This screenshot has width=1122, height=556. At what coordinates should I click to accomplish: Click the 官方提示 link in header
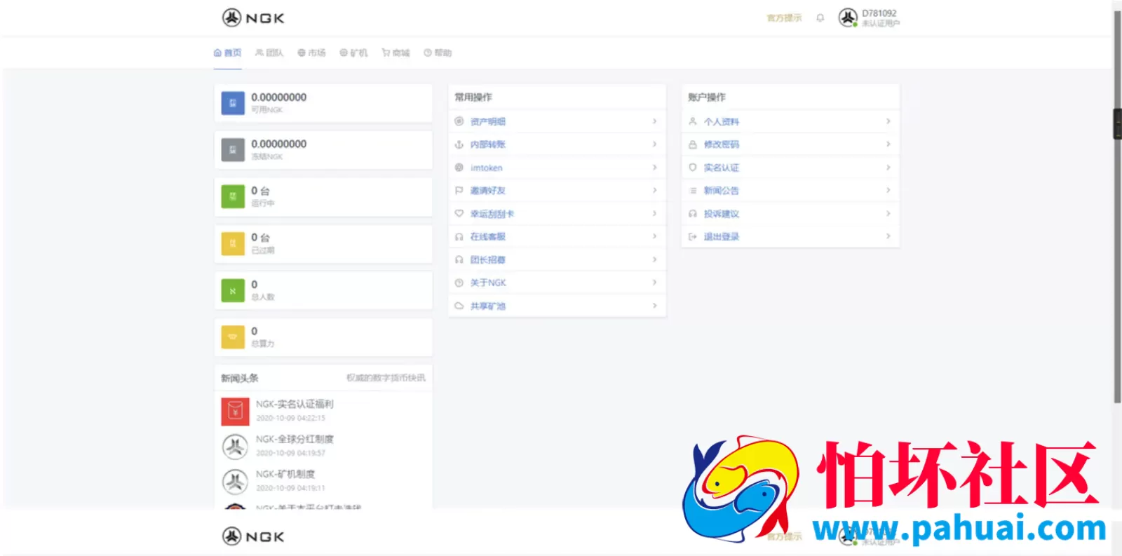coord(784,18)
